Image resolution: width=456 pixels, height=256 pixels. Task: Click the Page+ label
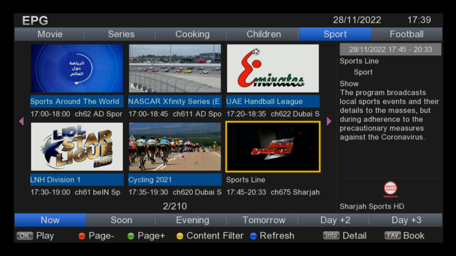151,236
